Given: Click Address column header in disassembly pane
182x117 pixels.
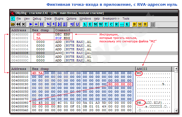Looking at the screenshot, I should (21, 30).
